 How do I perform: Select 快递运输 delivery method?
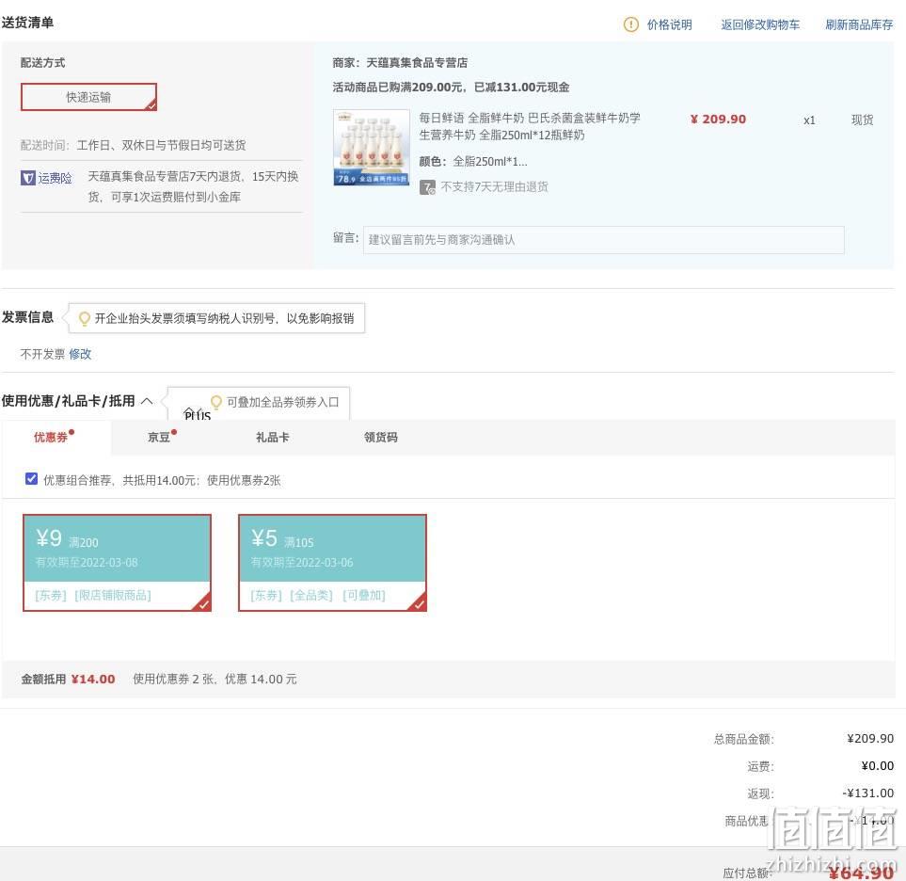point(88,97)
